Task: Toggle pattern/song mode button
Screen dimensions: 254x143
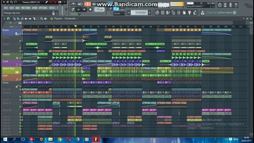Action: [x=73, y=10]
